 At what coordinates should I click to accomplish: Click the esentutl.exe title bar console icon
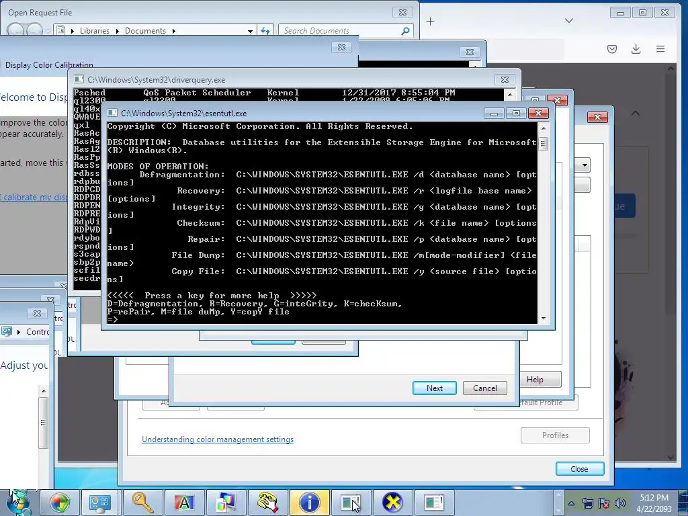[x=112, y=113]
